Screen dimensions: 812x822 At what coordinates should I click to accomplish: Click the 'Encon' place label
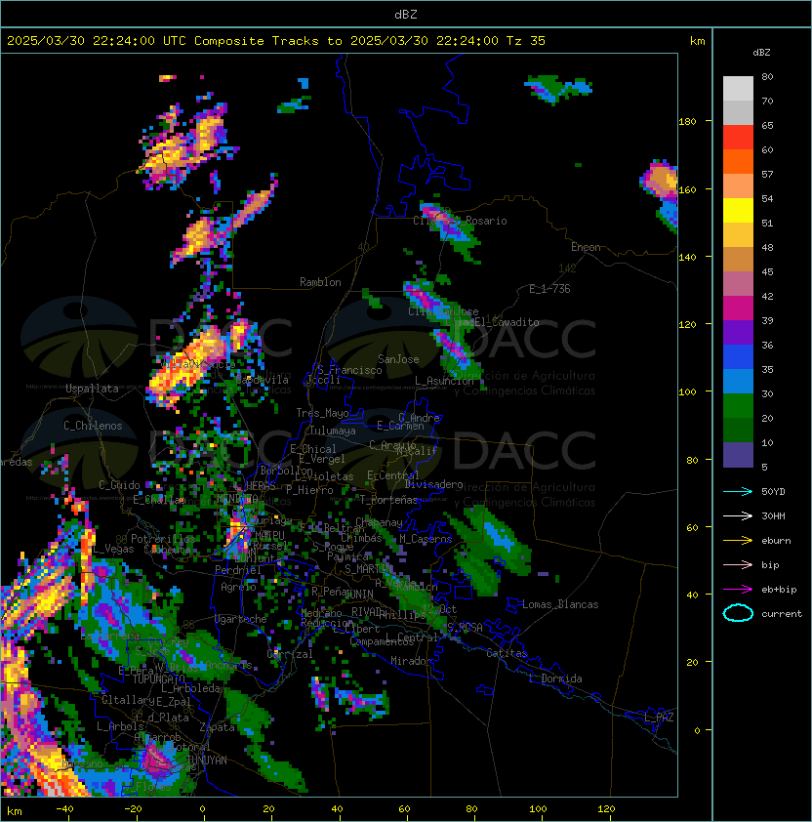586,247
